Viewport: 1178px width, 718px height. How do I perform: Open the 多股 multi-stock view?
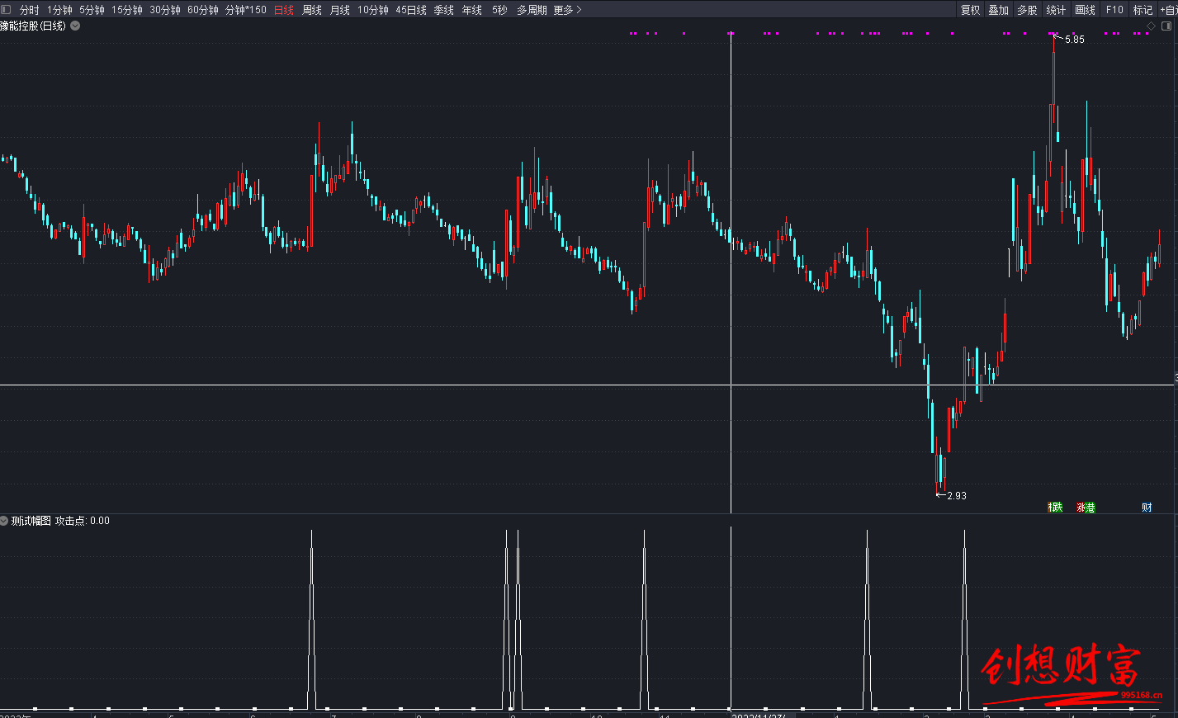(1027, 10)
